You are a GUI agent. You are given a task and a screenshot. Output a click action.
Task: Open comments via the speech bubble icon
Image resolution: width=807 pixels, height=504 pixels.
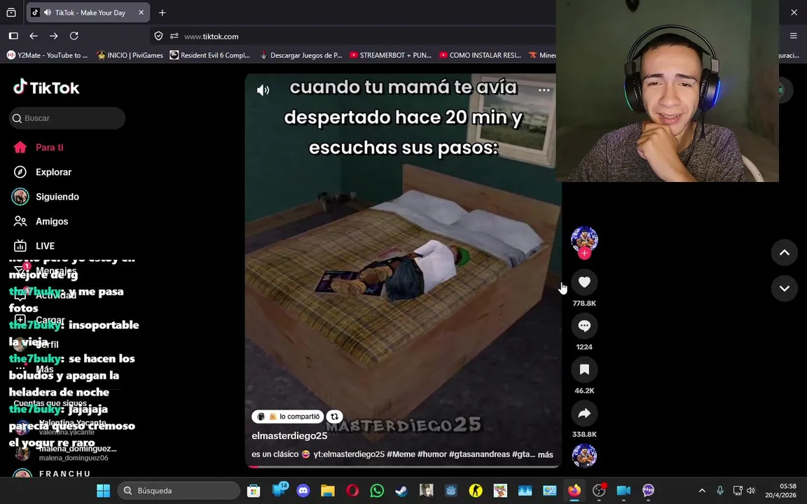coord(584,325)
